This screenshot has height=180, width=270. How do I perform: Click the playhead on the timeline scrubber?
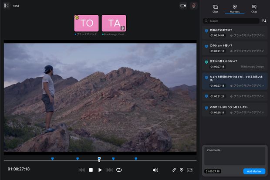(99, 159)
